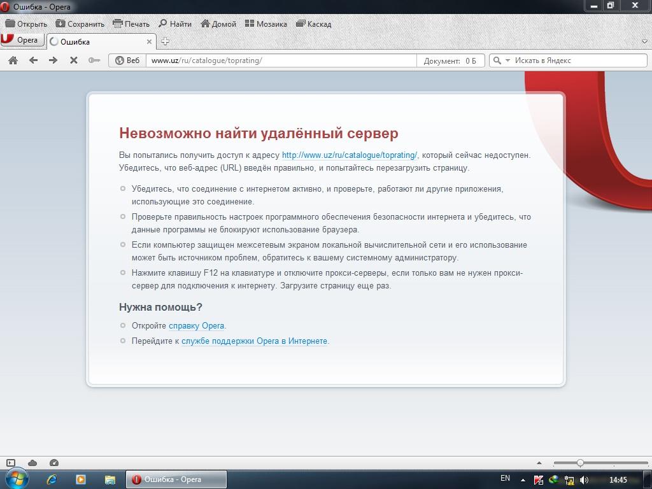Follow the службе поддержки Opera link
The height and width of the screenshot is (489, 652).
point(254,341)
